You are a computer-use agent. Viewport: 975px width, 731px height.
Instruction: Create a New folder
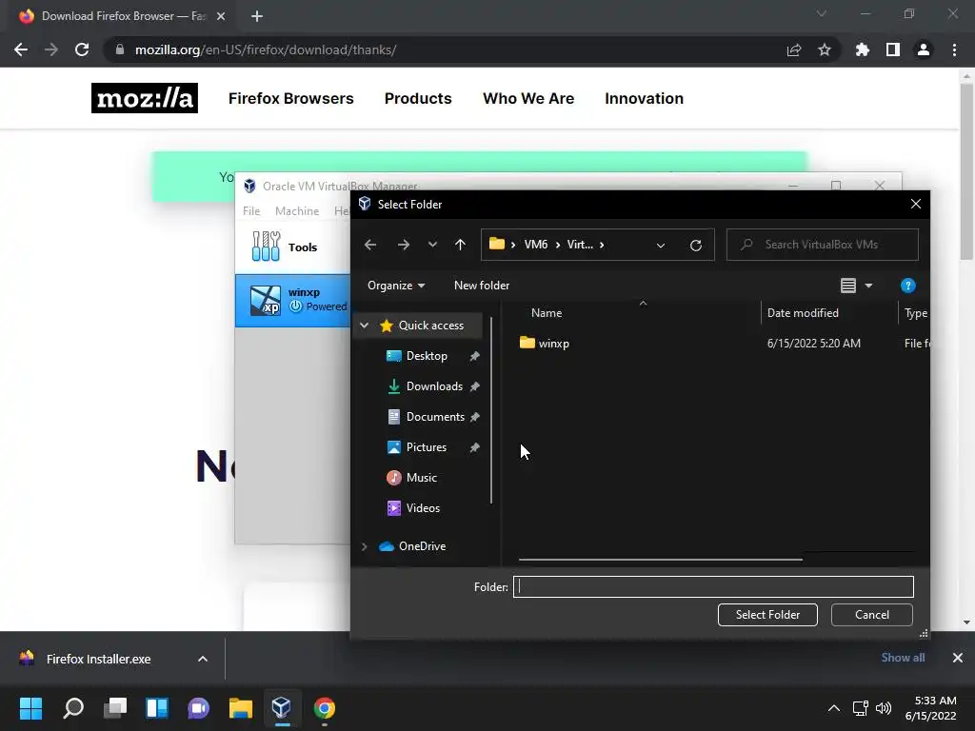[x=482, y=286]
